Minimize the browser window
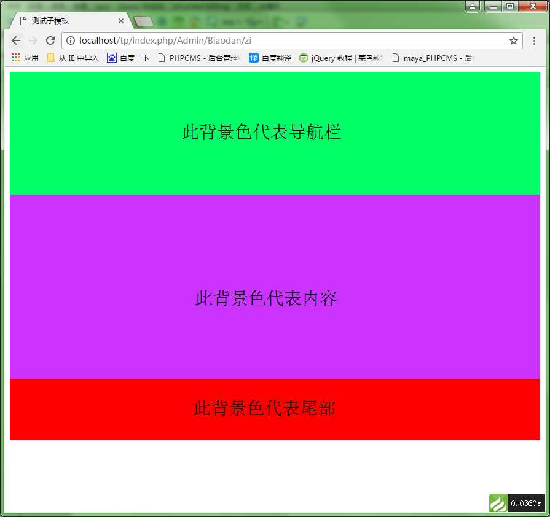550x517 pixels. click(x=493, y=6)
